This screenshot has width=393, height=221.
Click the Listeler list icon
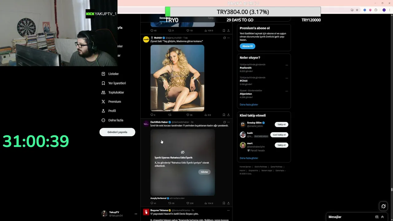click(103, 74)
